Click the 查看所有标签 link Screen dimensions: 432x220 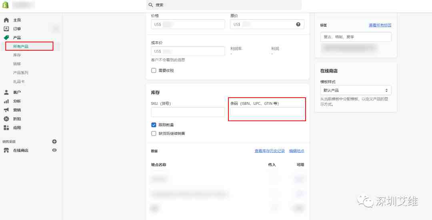(380, 25)
